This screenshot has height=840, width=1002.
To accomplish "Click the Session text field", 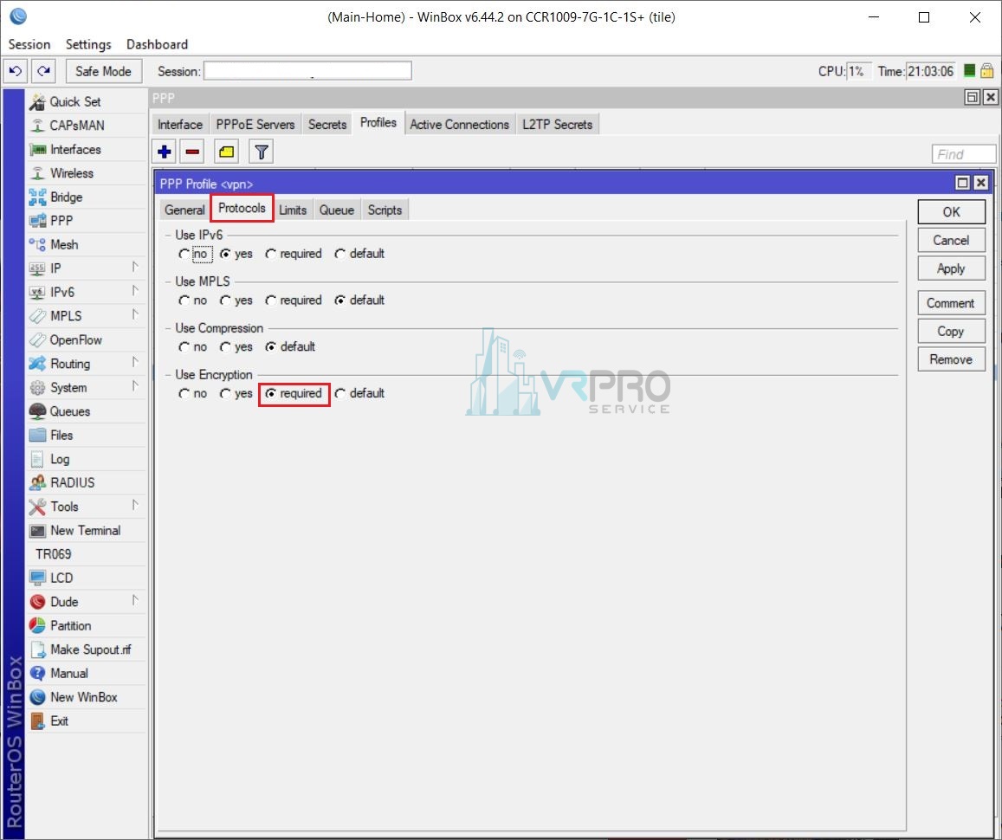I will (307, 71).
